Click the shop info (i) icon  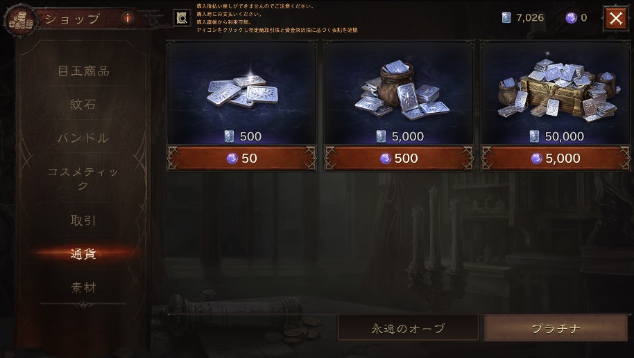[128, 18]
